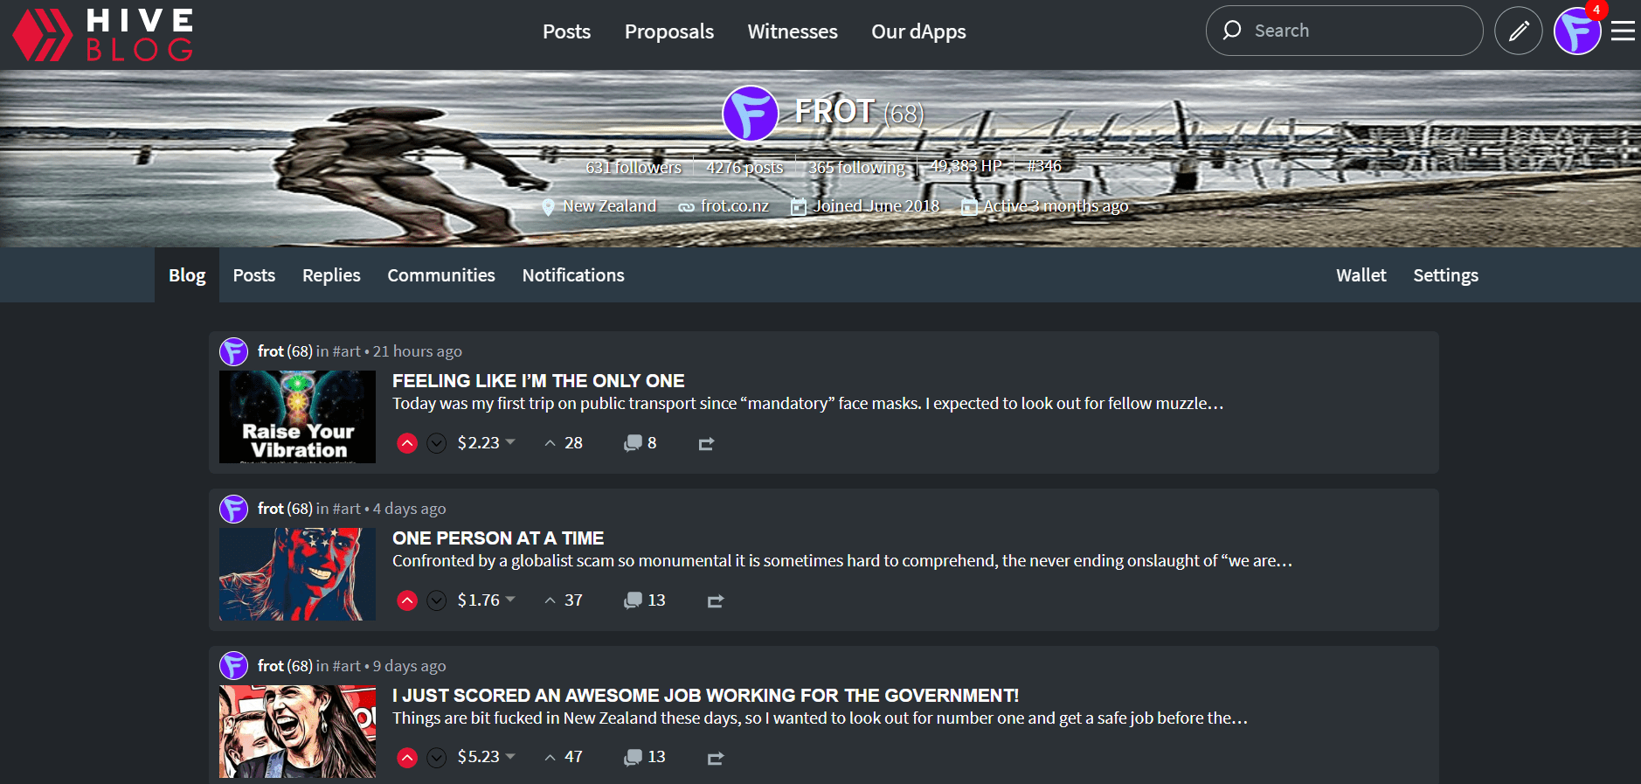Viewport: 1641px width, 784px height.
Task: Click reblog icon on the government job post
Action: [715, 758]
